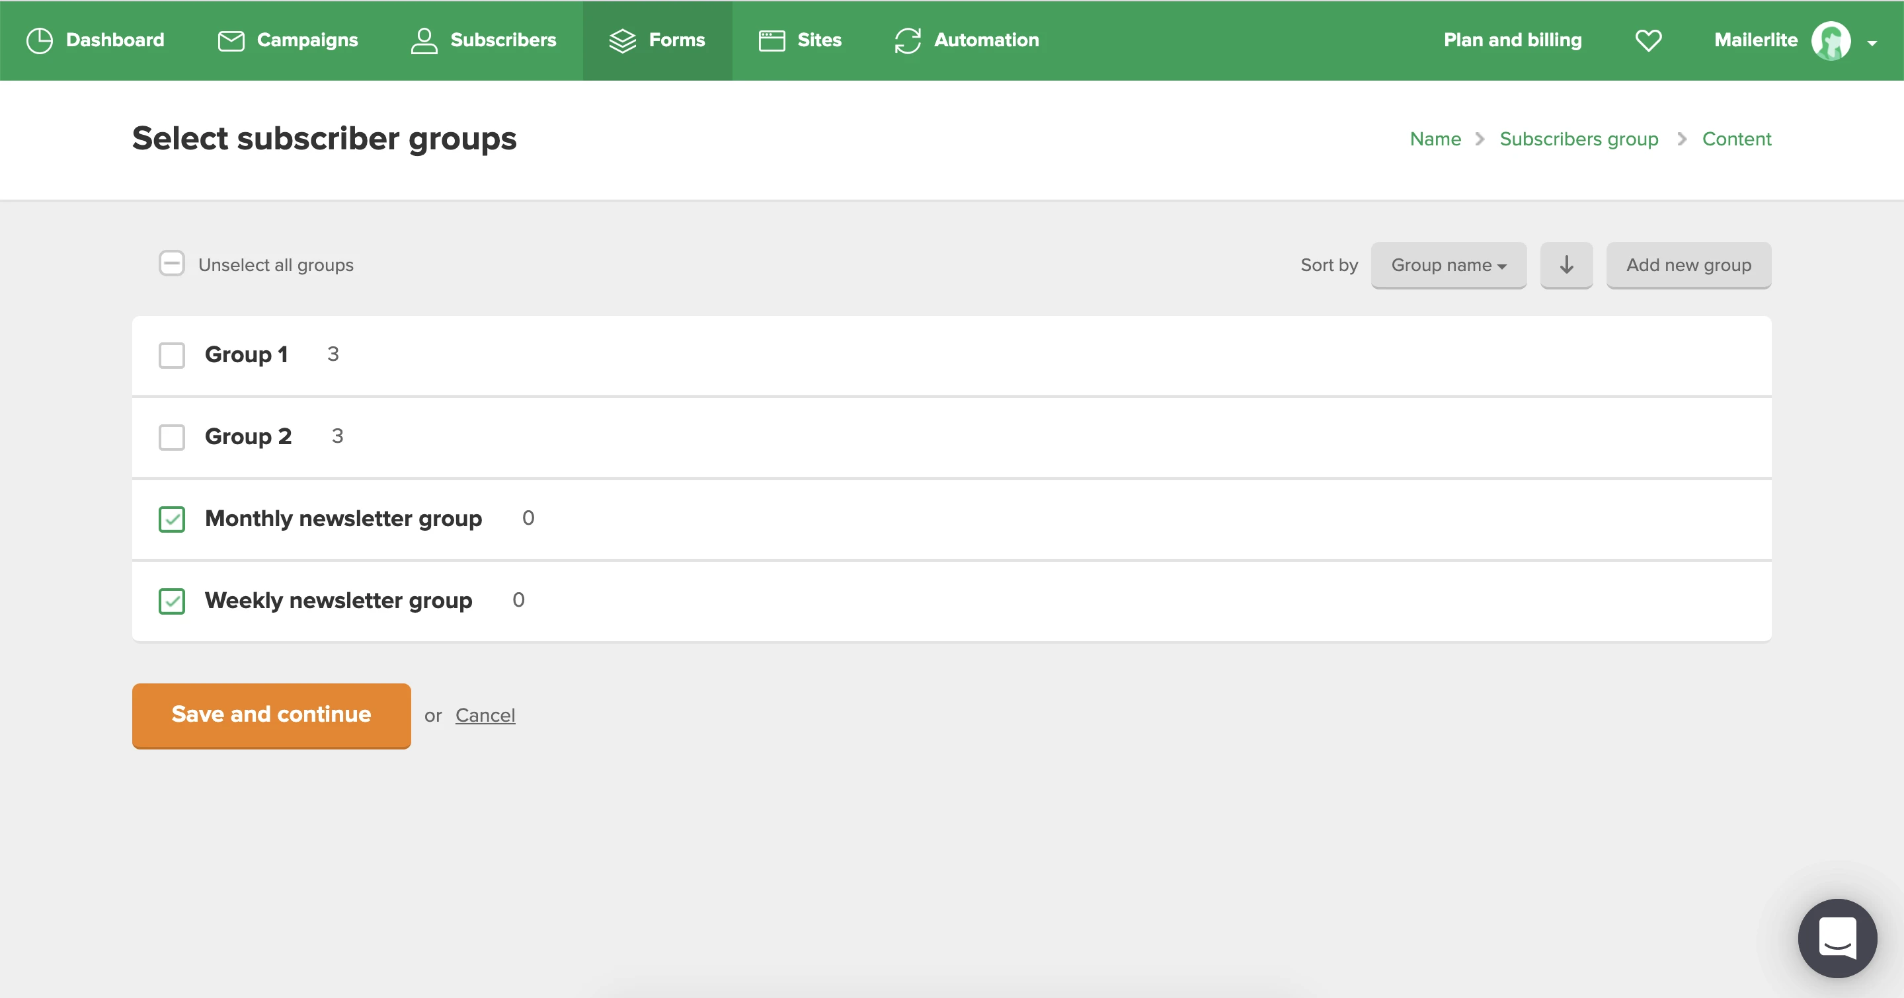The width and height of the screenshot is (1904, 998).
Task: Click the Sites browser window icon
Action: 771,40
